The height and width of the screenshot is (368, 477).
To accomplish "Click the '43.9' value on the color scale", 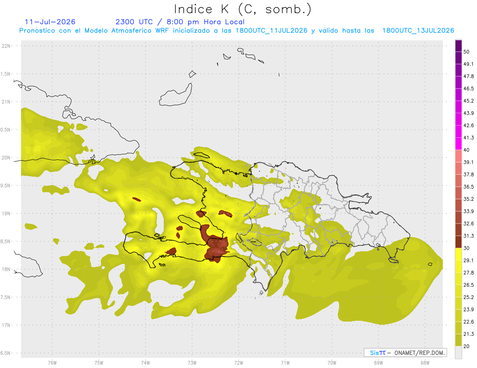I will [469, 113].
